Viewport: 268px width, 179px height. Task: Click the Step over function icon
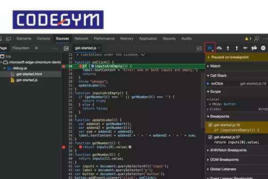[219, 47]
